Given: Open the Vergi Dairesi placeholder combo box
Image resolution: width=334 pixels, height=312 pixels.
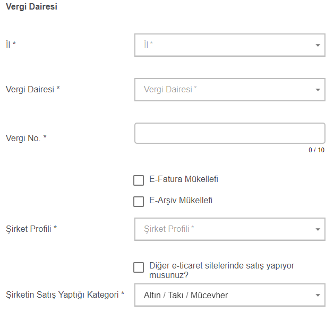Looking at the screenshot, I should pyautogui.click(x=223, y=90).
